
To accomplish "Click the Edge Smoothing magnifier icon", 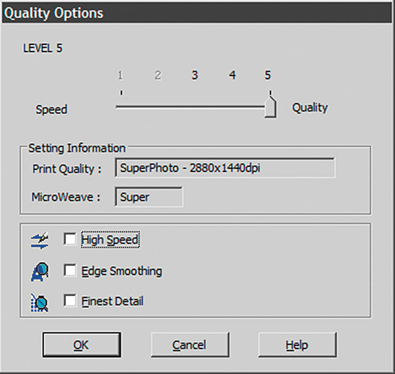I will 40,272.
